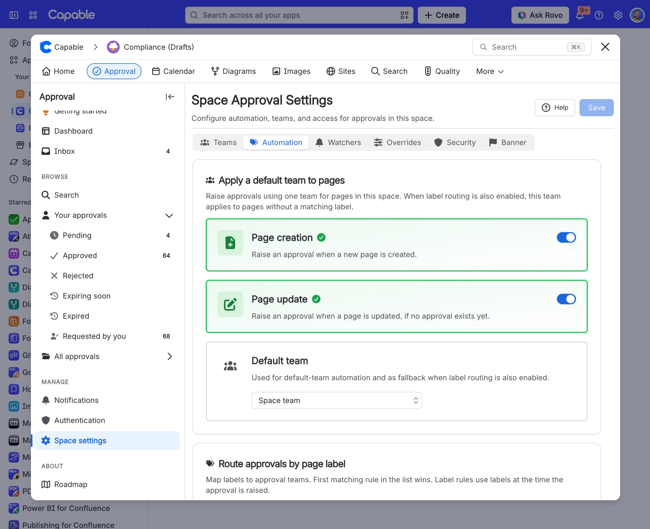Open Search under Browse section
Viewport: 650px width, 529px height.
107,195
